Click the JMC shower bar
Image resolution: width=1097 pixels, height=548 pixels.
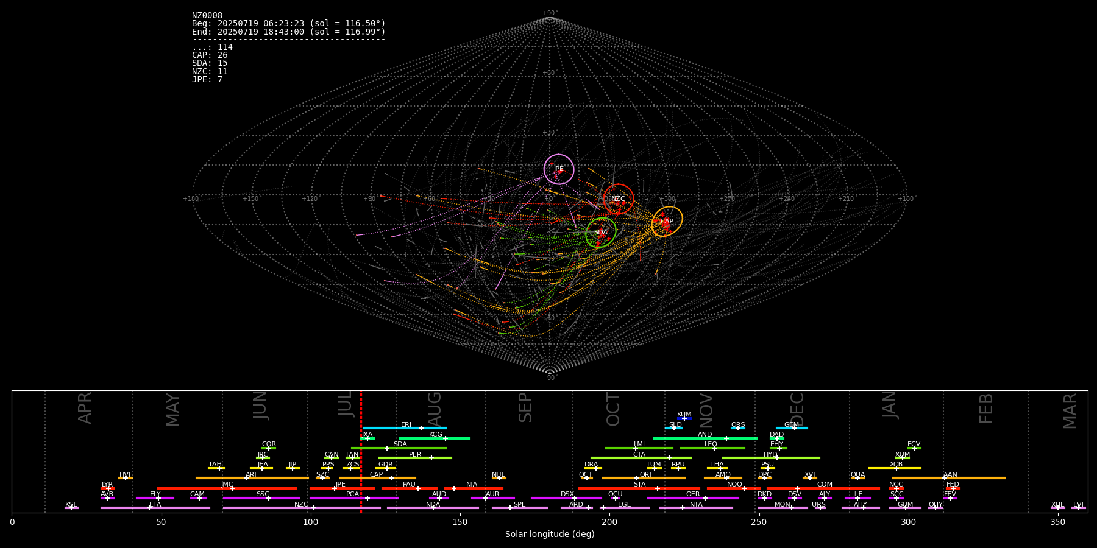pyautogui.click(x=227, y=488)
